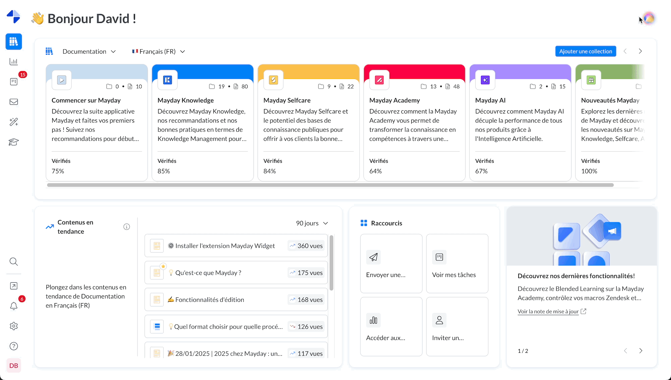Open Voir la note de mise à jour link
Image resolution: width=671 pixels, height=380 pixels.
click(x=548, y=312)
